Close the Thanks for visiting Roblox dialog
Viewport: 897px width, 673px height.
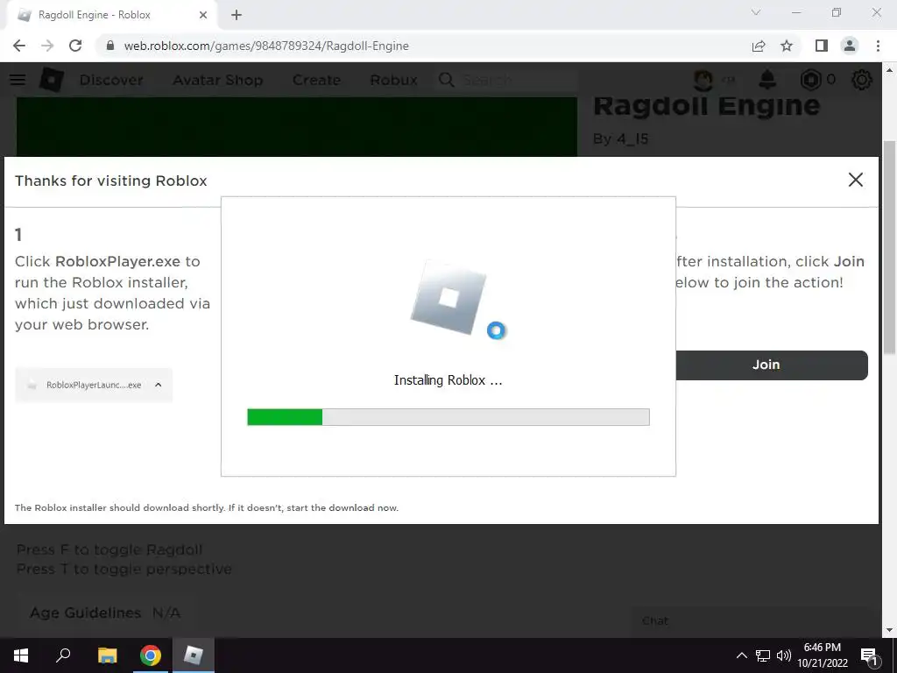point(855,180)
